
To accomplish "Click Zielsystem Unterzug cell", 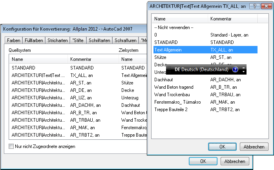I will coord(130,98).
